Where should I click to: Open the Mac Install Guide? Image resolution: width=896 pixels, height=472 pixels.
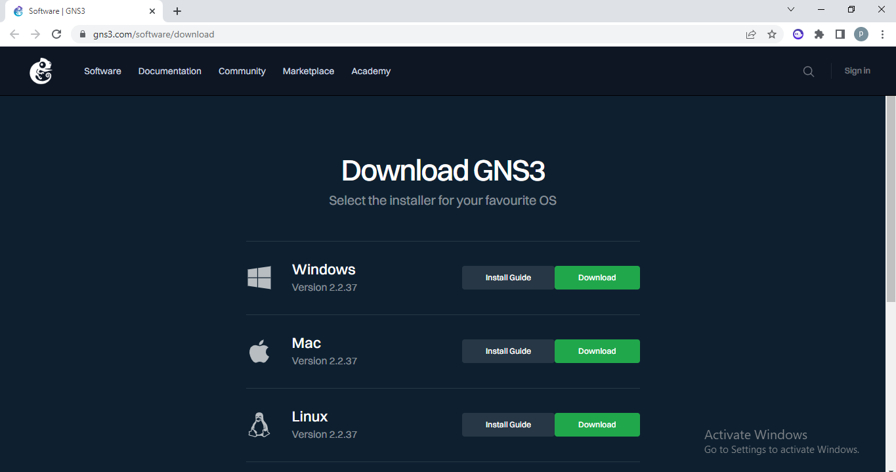(x=508, y=351)
